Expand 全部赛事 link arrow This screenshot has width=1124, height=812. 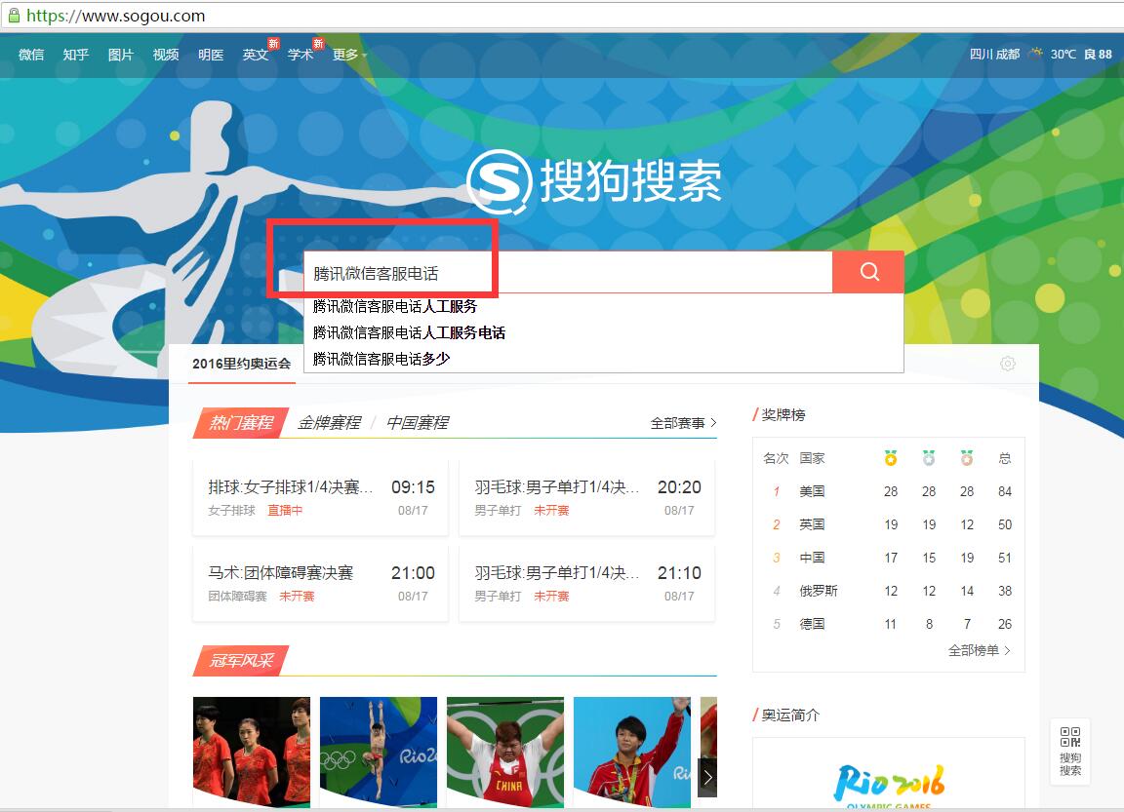pyautogui.click(x=683, y=423)
